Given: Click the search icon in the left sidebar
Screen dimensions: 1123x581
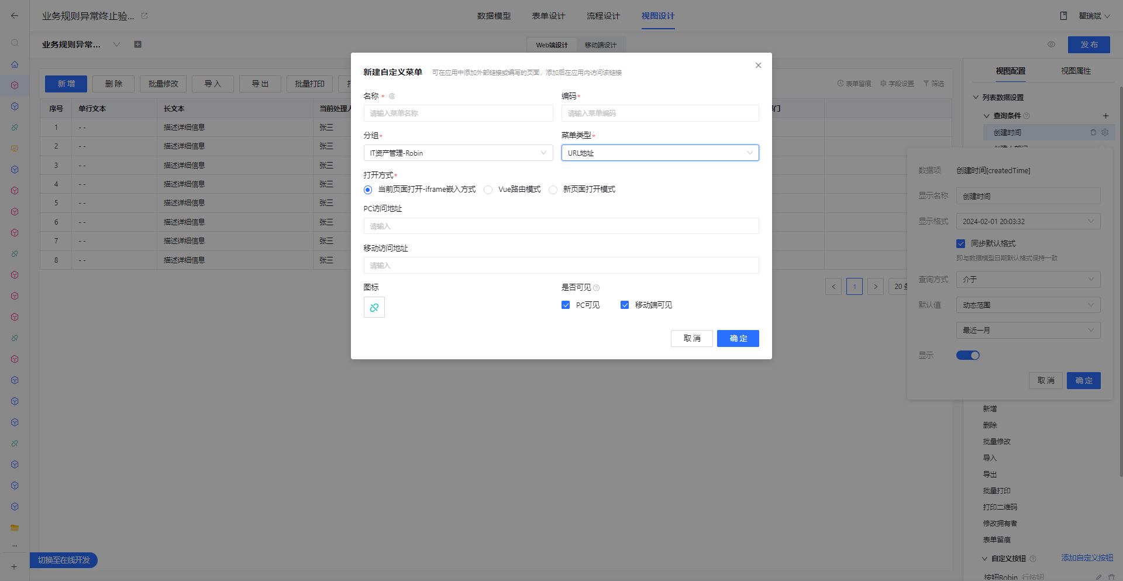Looking at the screenshot, I should (15, 43).
